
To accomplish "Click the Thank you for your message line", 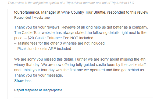I will pos(38,75).
